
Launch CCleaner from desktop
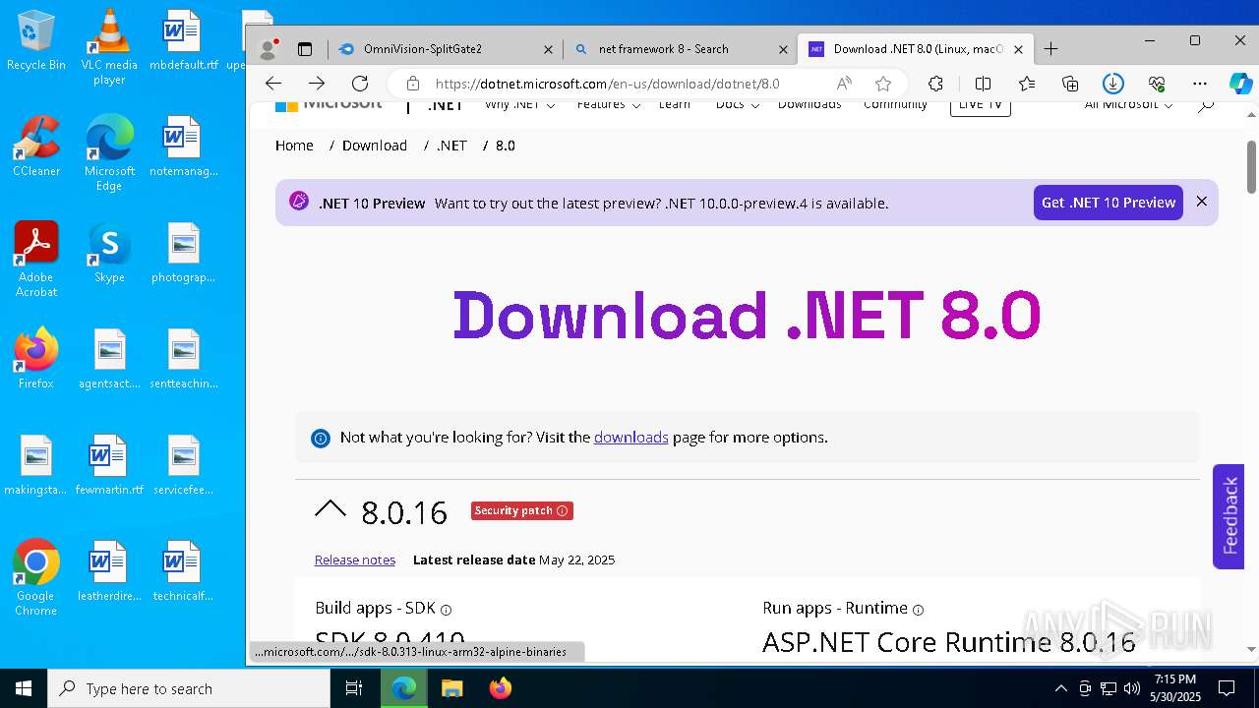(36, 147)
